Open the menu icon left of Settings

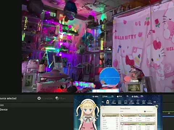pos(144,102)
